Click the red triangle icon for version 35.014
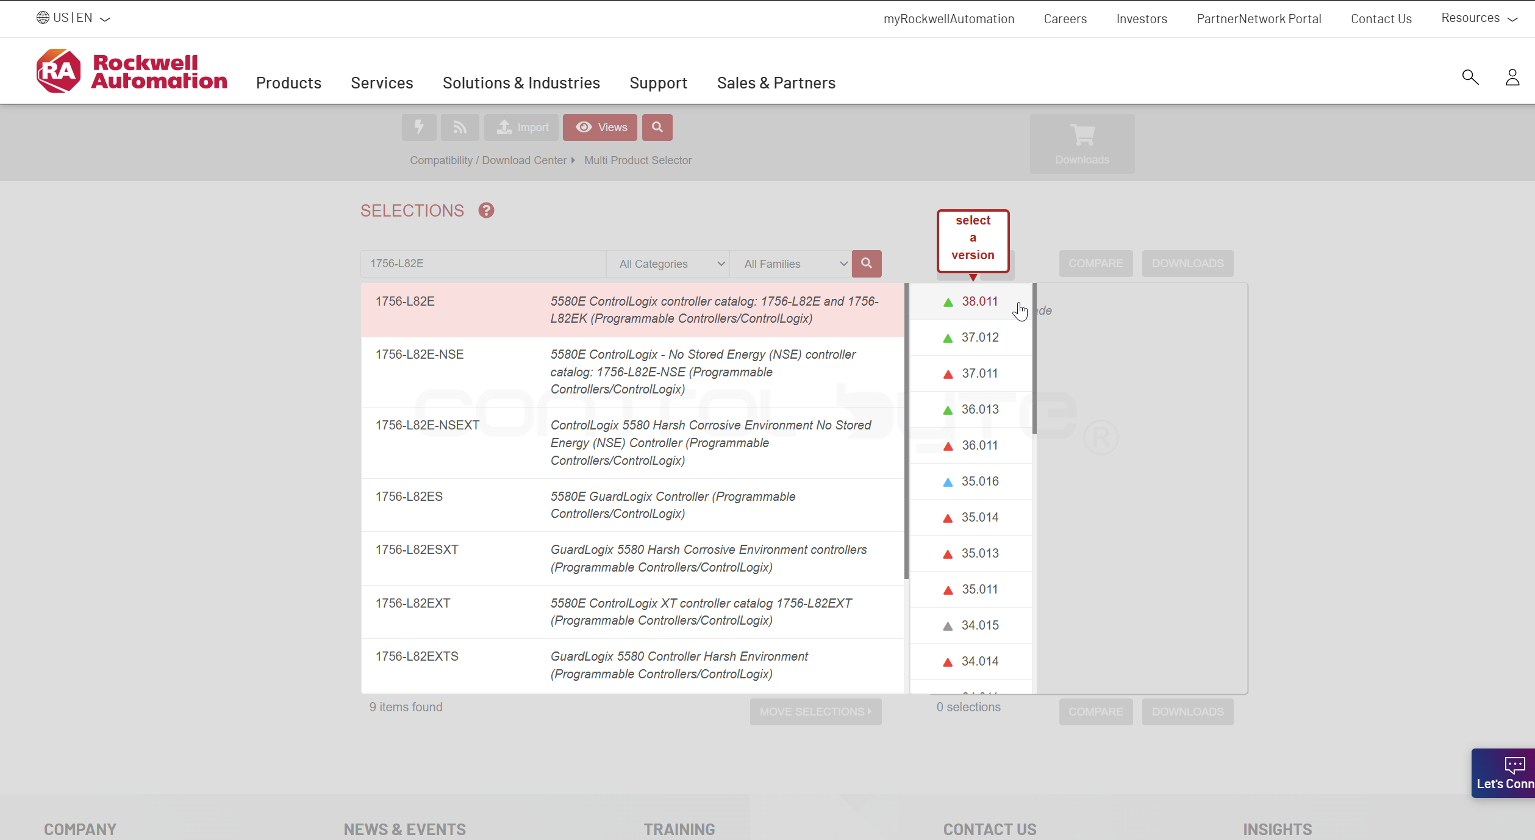Screen dimensions: 1535x840 pos(948,518)
